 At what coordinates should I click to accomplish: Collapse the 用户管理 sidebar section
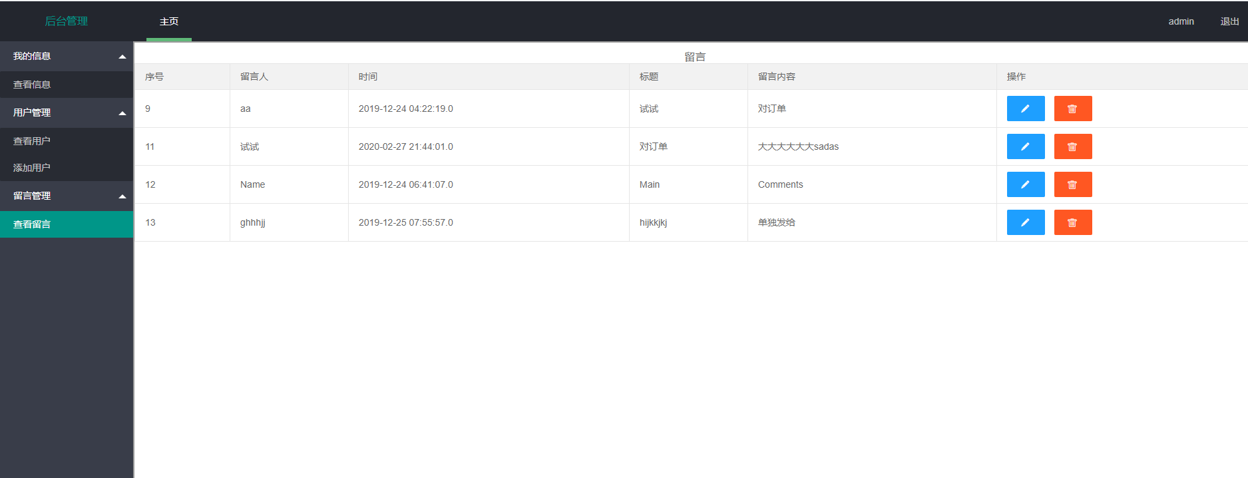67,113
